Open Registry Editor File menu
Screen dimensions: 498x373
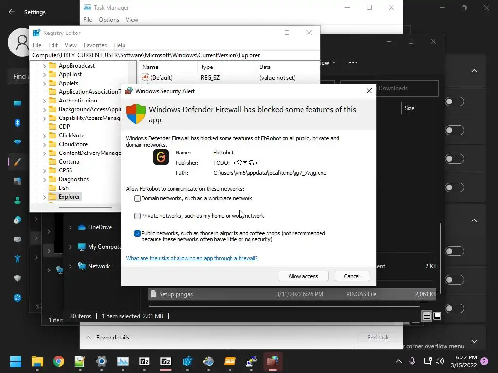[x=37, y=45]
